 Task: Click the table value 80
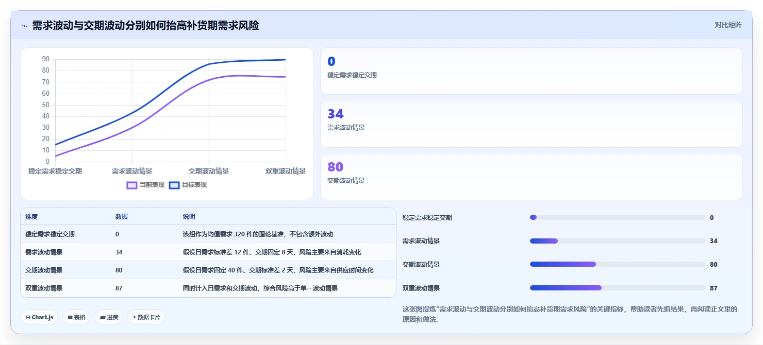click(119, 270)
